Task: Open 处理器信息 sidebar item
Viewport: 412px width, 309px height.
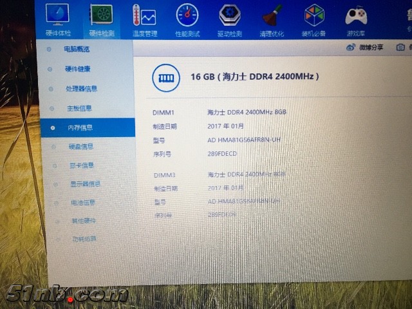Action: coord(82,89)
